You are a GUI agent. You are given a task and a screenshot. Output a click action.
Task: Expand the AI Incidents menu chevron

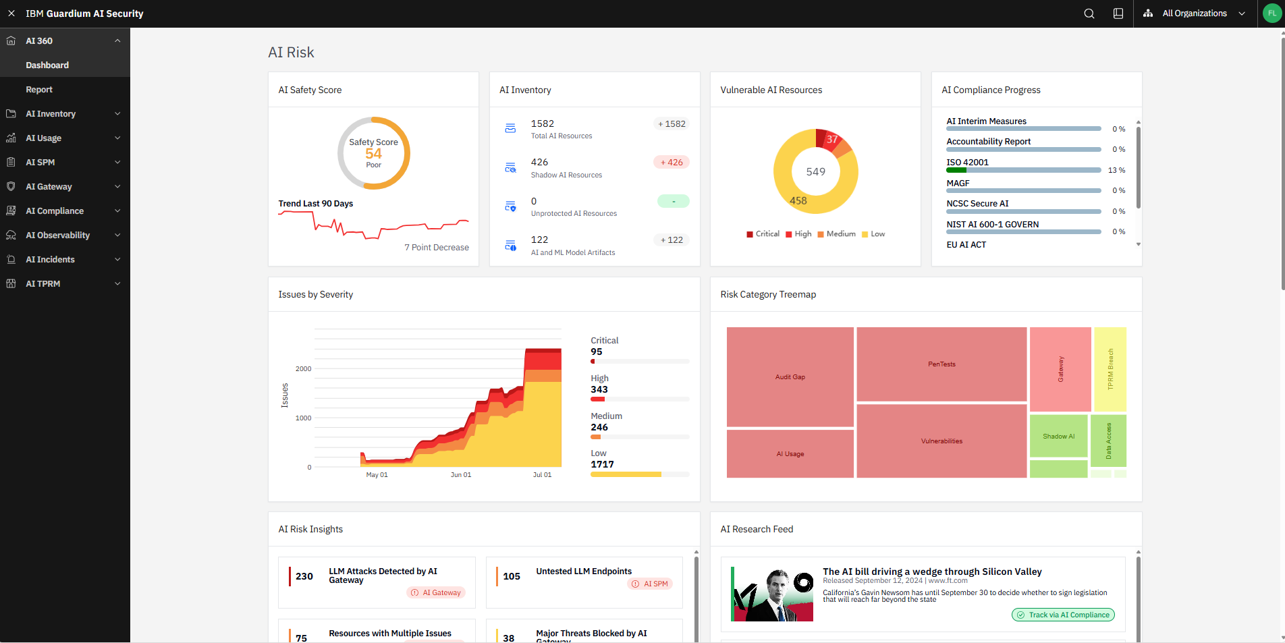point(117,259)
